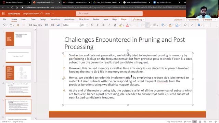Screen dimensions: 219x123
Task: Switch to the Insert tab
Action: [24, 19]
